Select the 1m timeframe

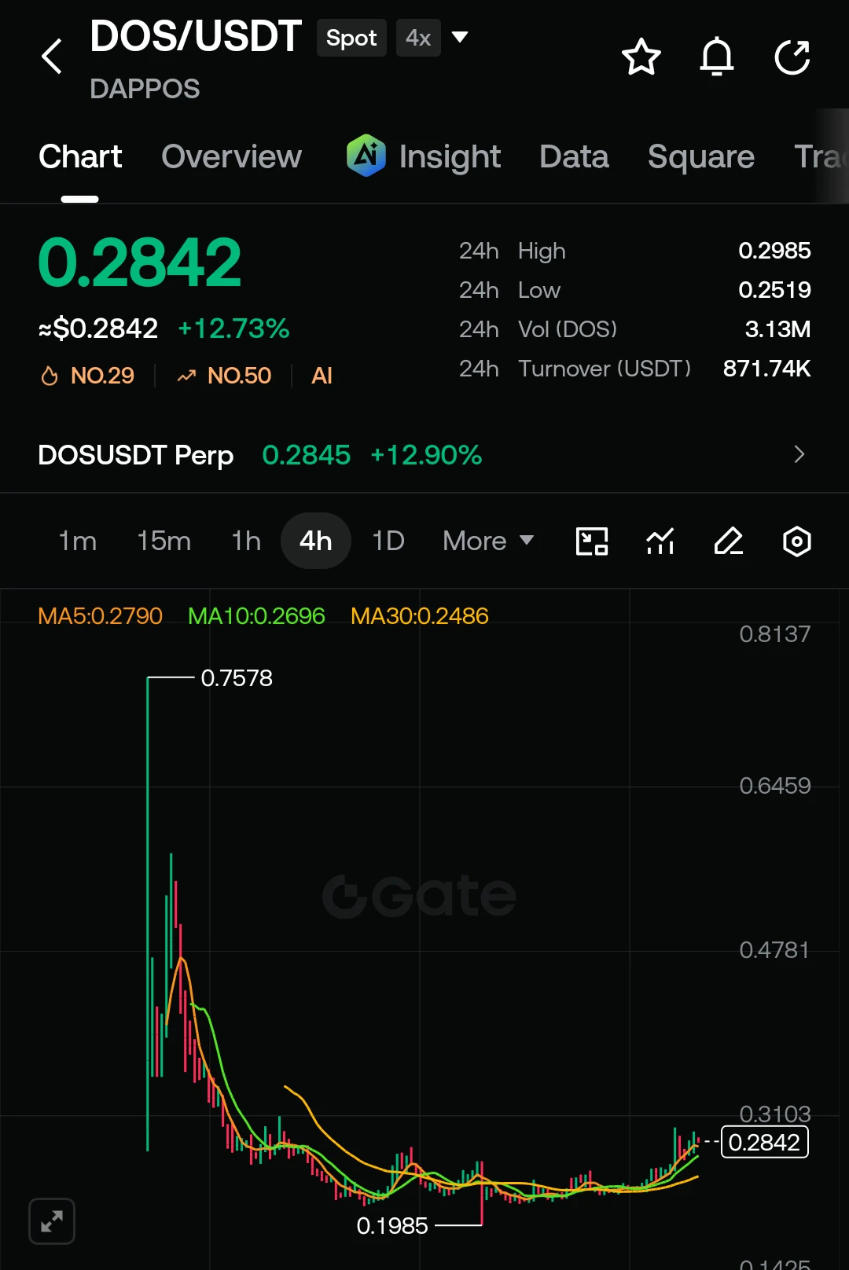77,541
